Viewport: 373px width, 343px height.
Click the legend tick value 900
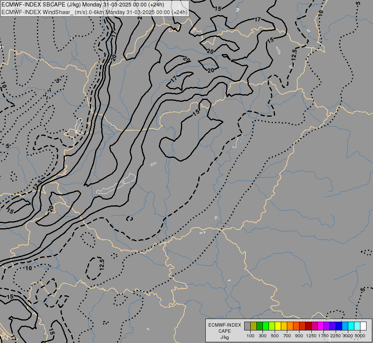pos(299,336)
